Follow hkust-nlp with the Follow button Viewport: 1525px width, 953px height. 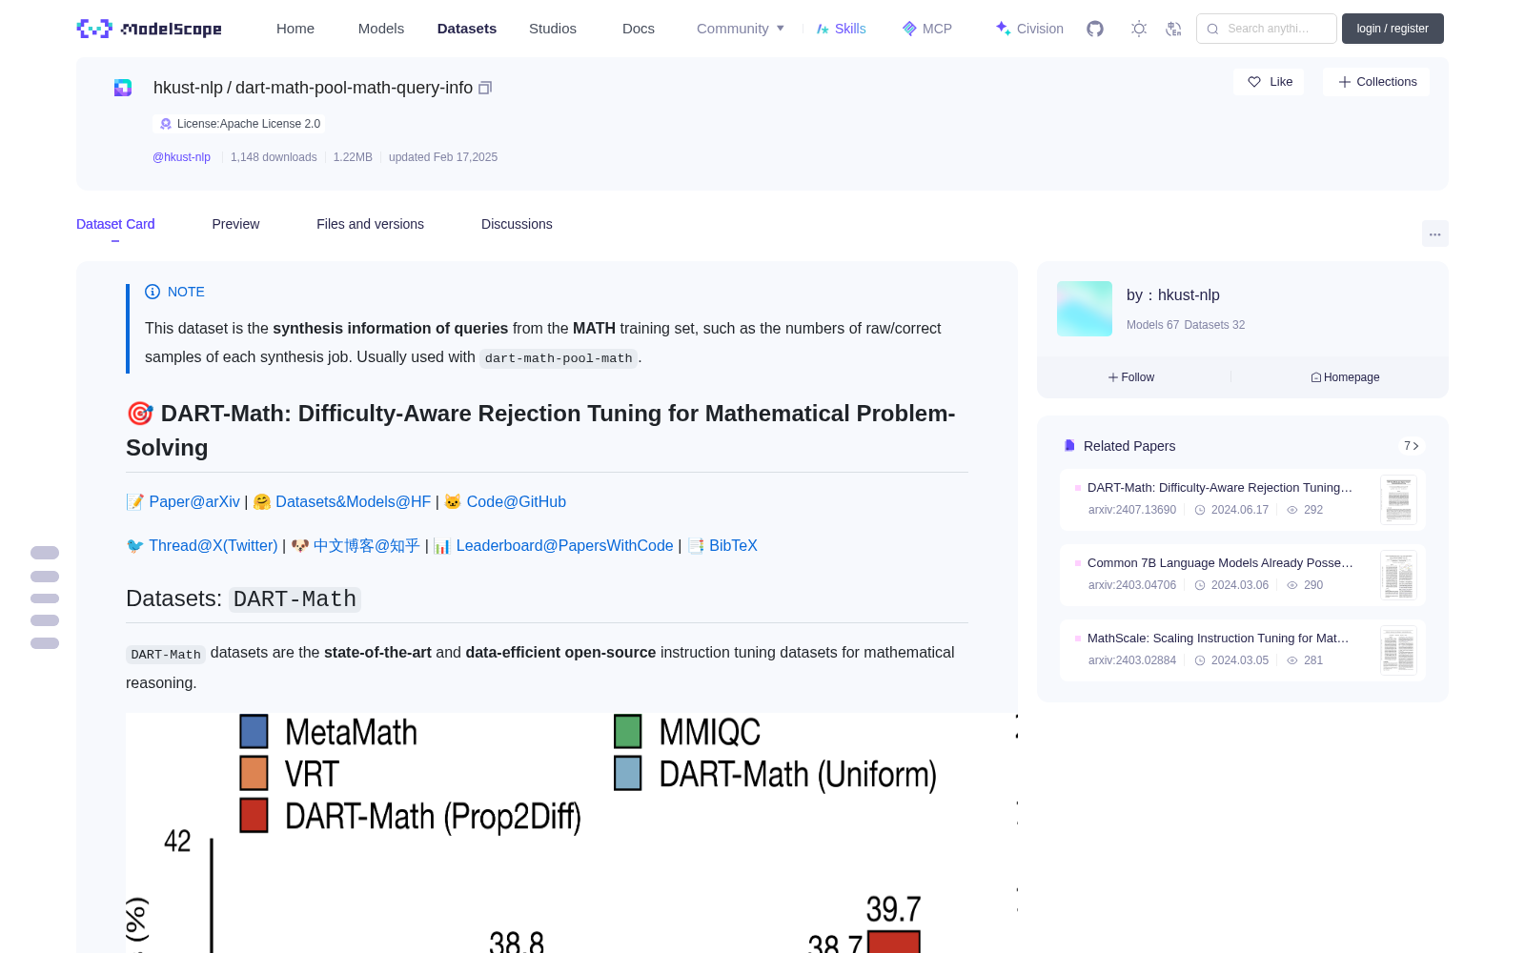[1131, 377]
